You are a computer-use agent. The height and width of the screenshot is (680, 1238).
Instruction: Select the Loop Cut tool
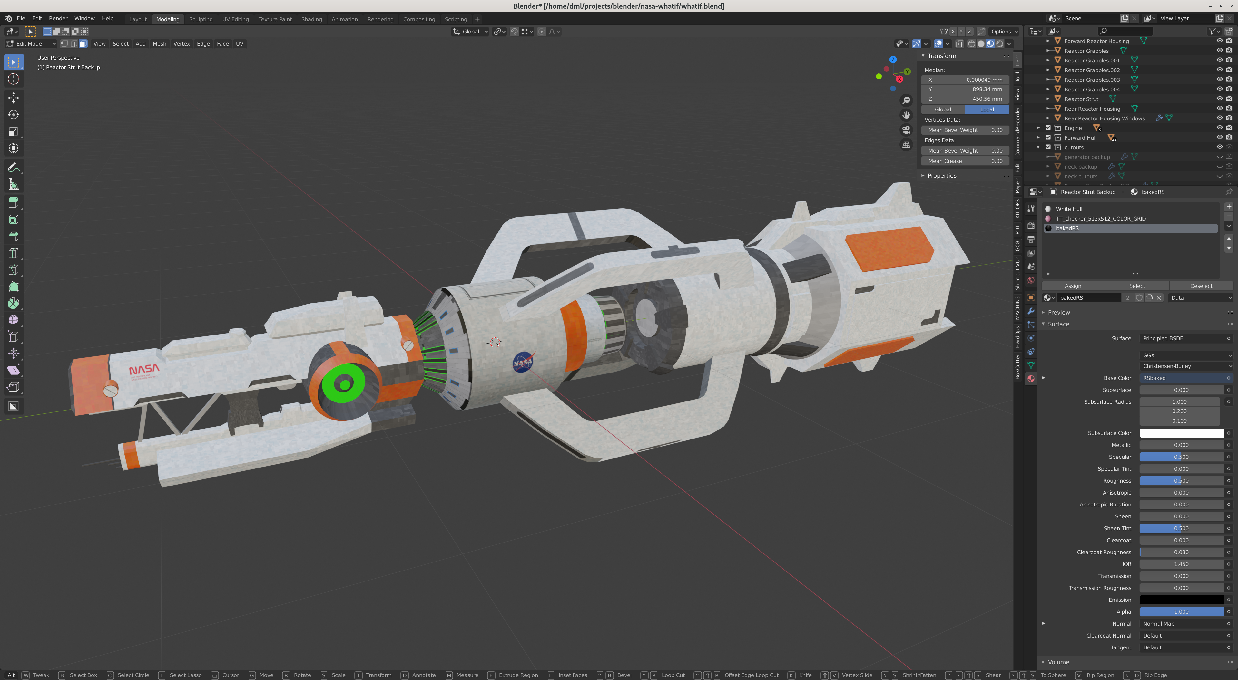click(x=14, y=253)
